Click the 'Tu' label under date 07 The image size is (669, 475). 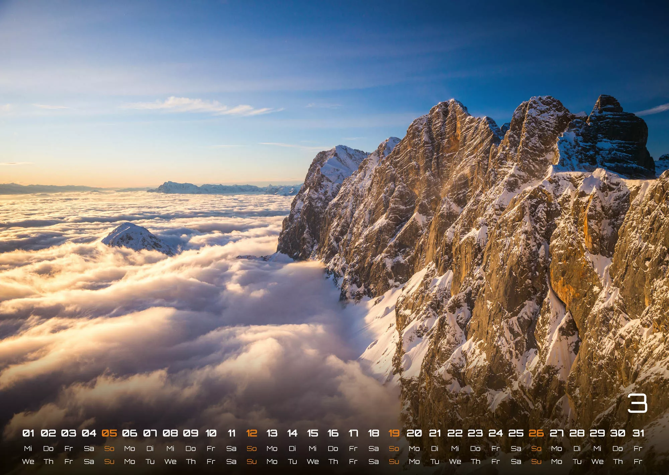click(150, 462)
